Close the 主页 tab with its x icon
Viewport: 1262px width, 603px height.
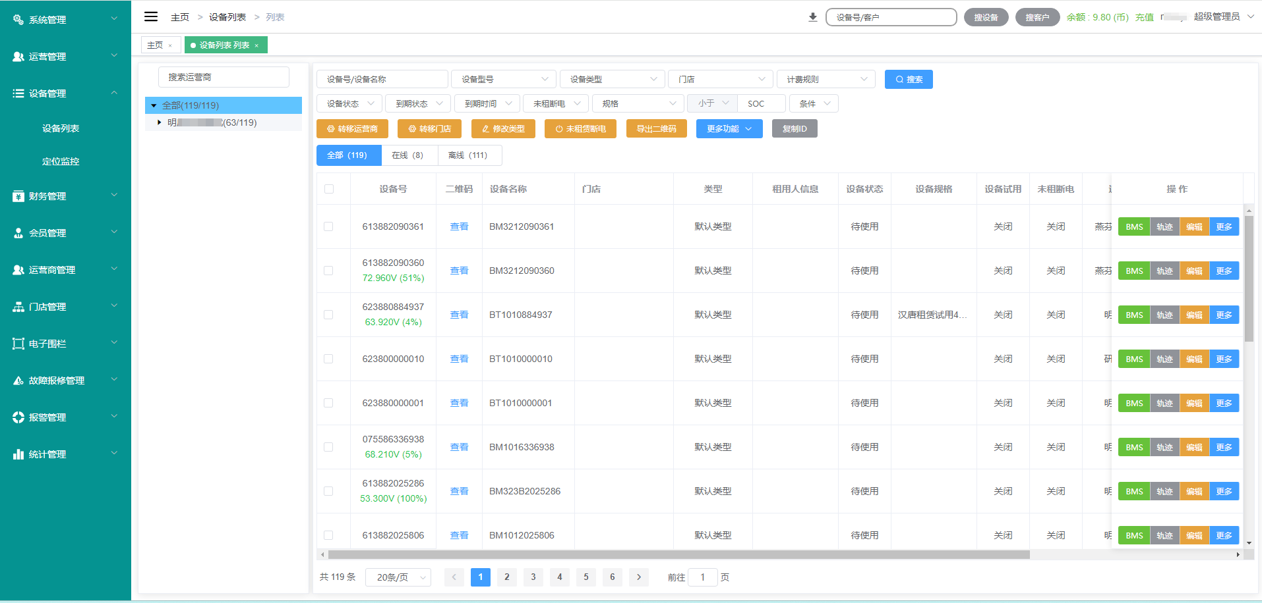[170, 45]
